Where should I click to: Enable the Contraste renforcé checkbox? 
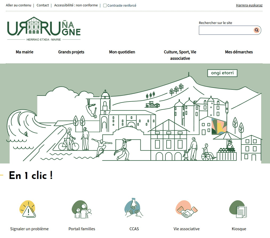click(105, 5)
